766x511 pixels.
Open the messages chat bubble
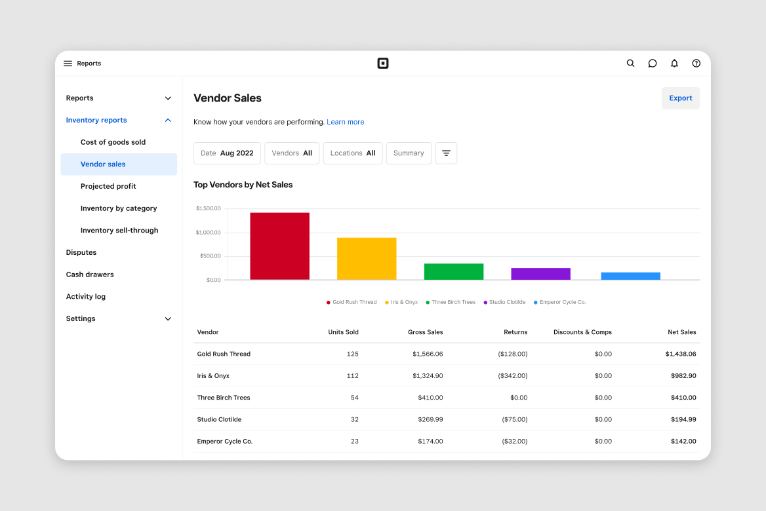pos(652,63)
